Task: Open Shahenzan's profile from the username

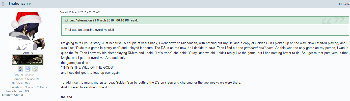Action: click(x=18, y=4)
